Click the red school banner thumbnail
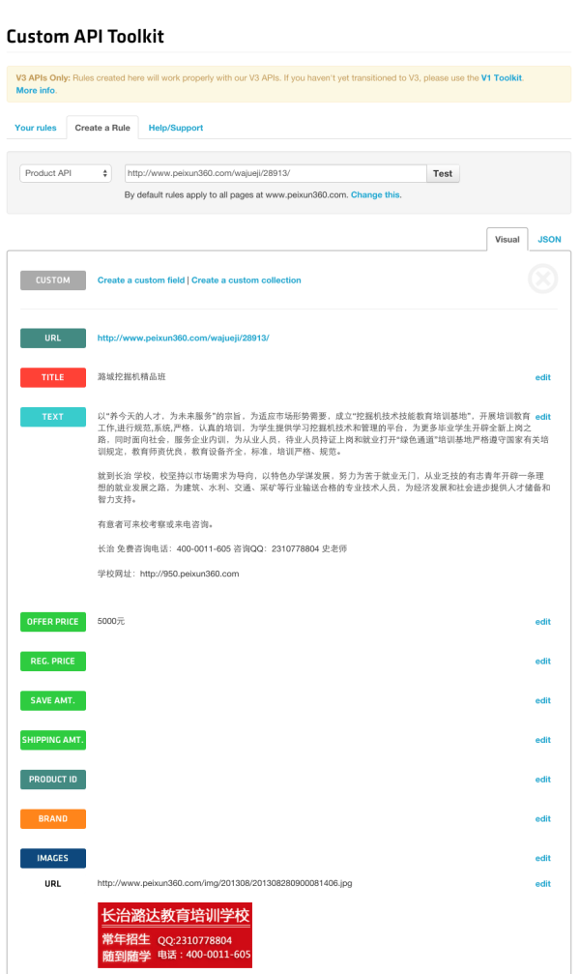Screen dimensions: 580x974 [175, 935]
